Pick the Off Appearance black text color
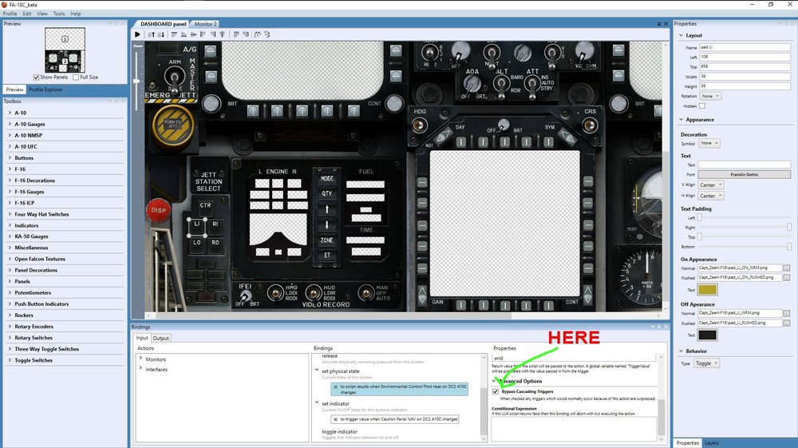The width and height of the screenshot is (798, 448). point(707,335)
